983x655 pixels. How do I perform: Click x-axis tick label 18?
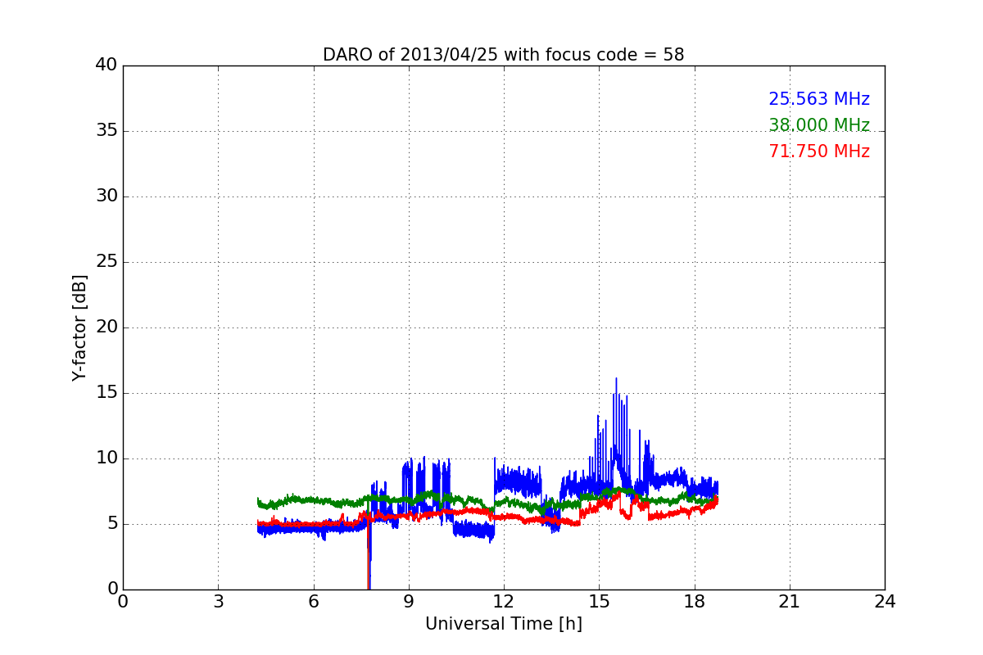695,602
